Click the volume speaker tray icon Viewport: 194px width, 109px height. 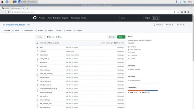(185, 2)
